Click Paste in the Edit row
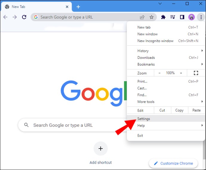Screen dimensions: 206x170 tap(196, 110)
